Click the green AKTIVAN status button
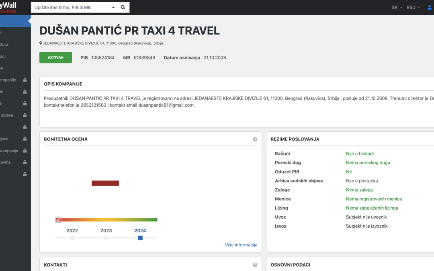The image size is (434, 271). [x=55, y=57]
